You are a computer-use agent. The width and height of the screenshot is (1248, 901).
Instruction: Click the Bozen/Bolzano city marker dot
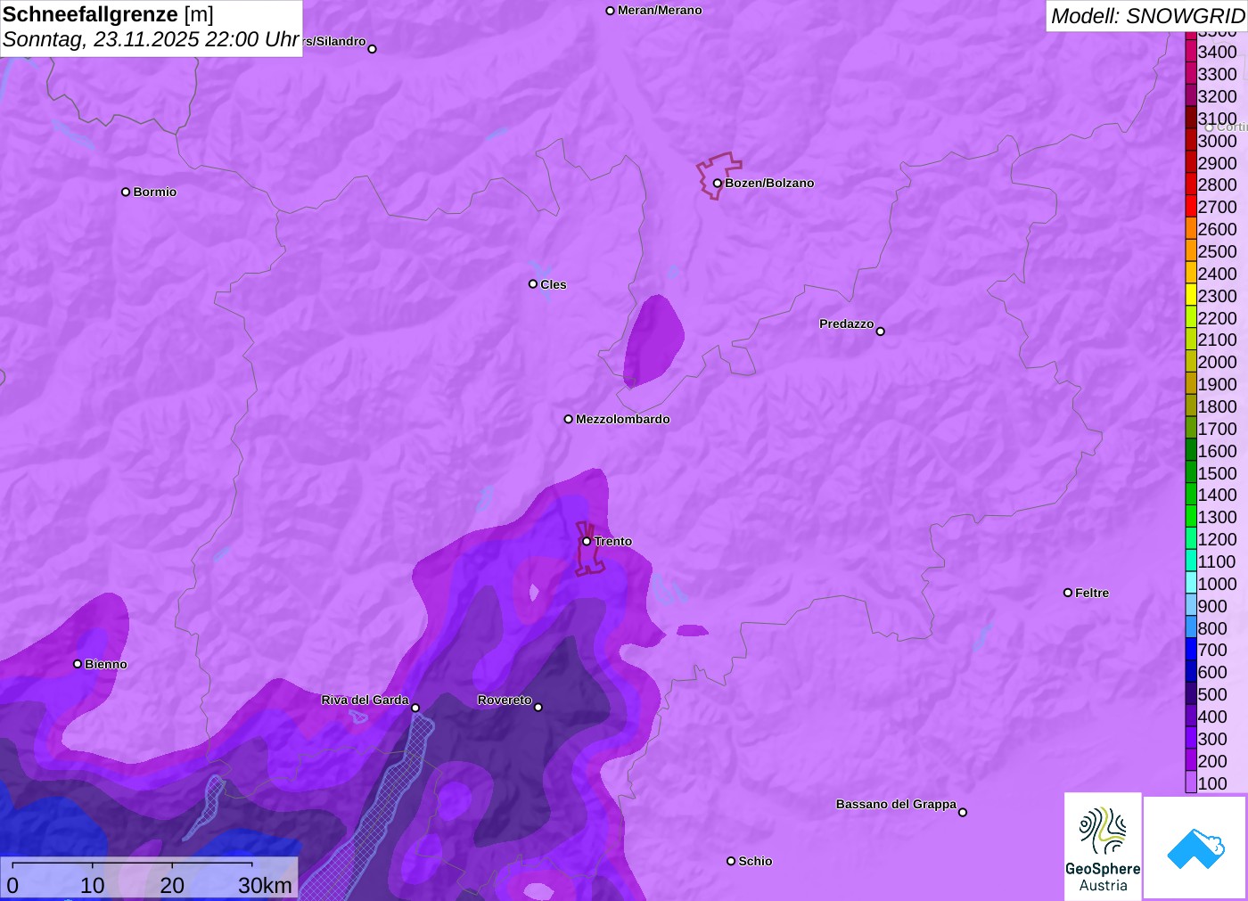(718, 183)
